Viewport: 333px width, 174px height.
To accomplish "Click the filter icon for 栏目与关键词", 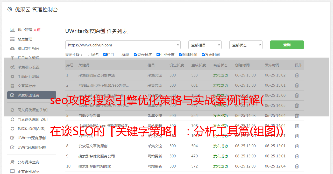I will coord(12,58).
